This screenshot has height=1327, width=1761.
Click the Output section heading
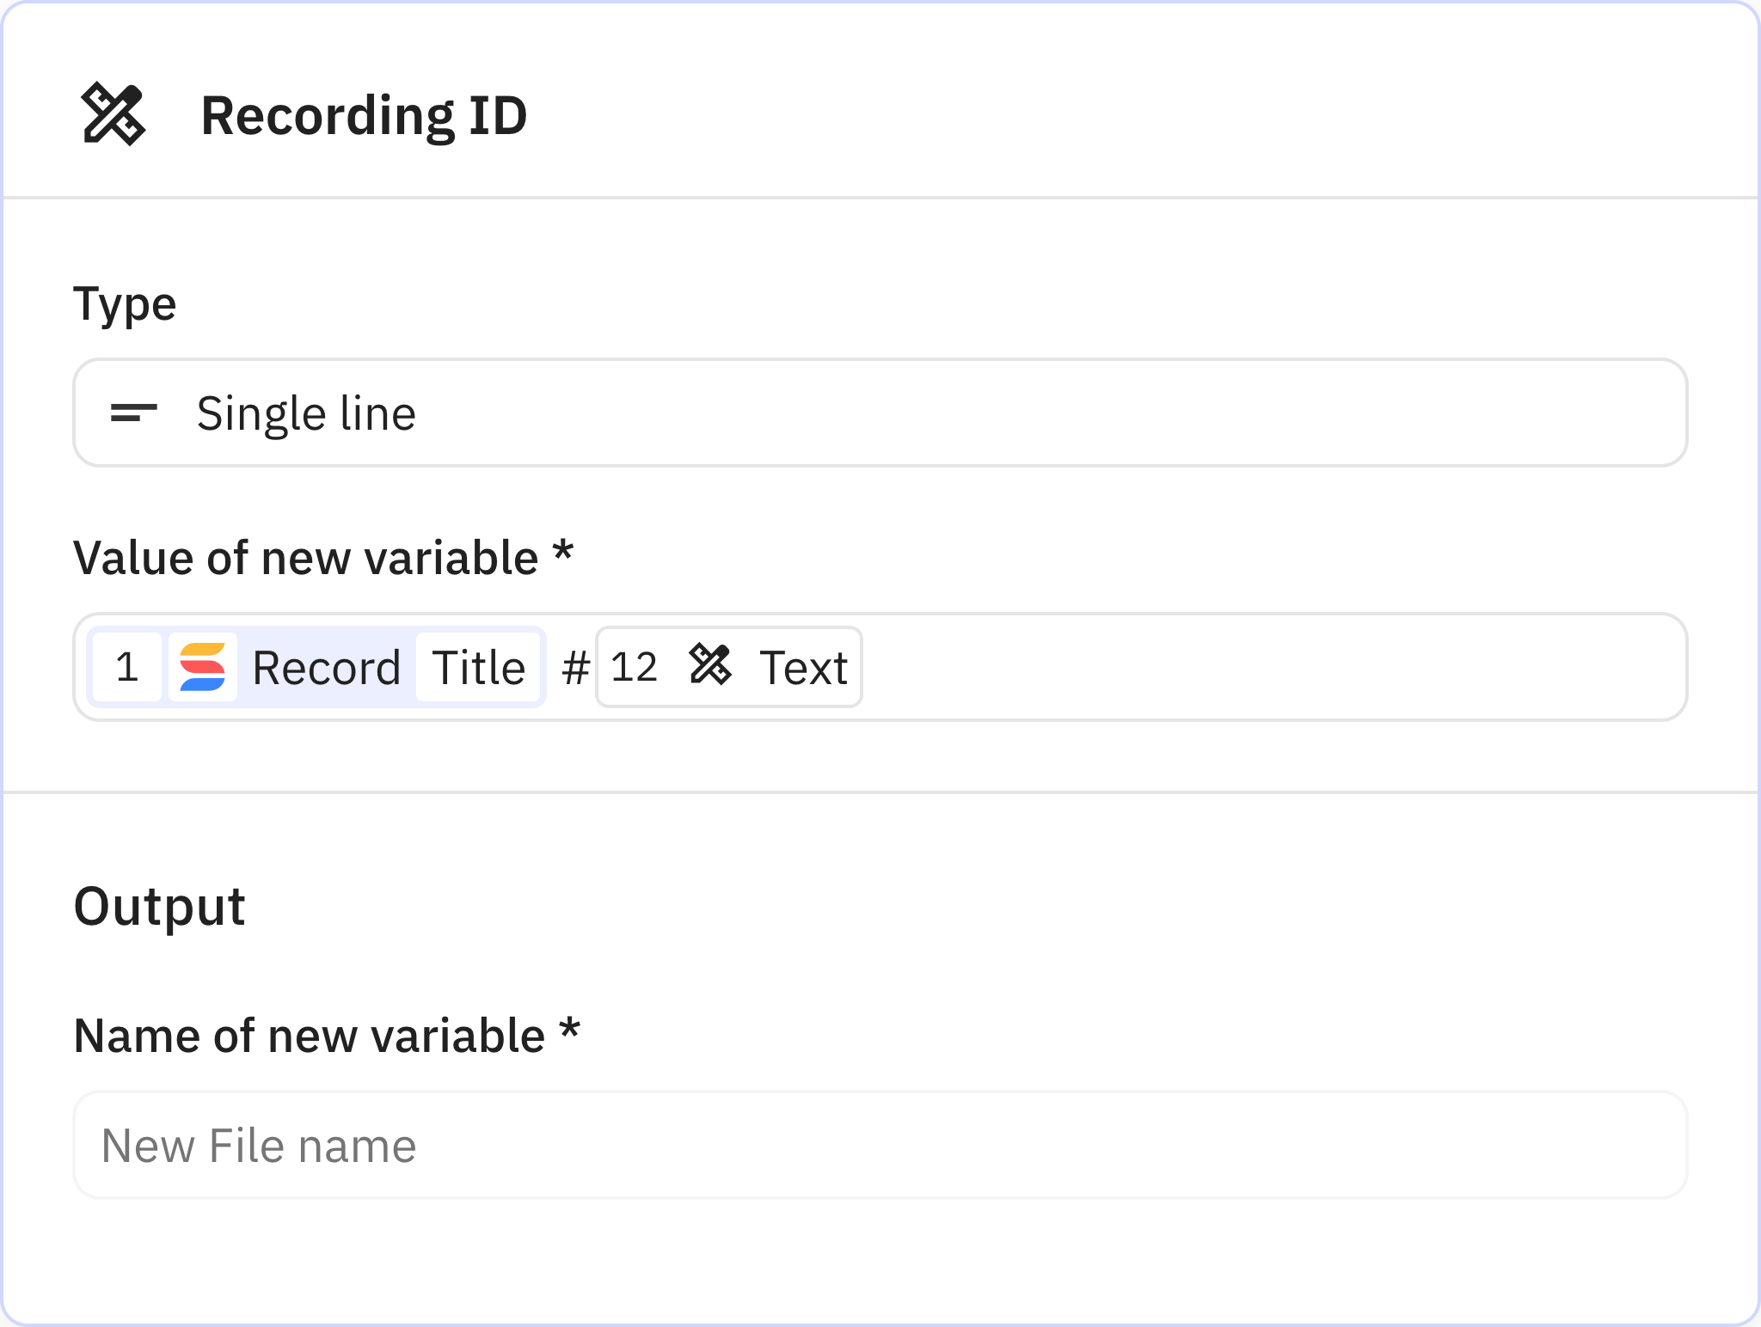pos(160,903)
